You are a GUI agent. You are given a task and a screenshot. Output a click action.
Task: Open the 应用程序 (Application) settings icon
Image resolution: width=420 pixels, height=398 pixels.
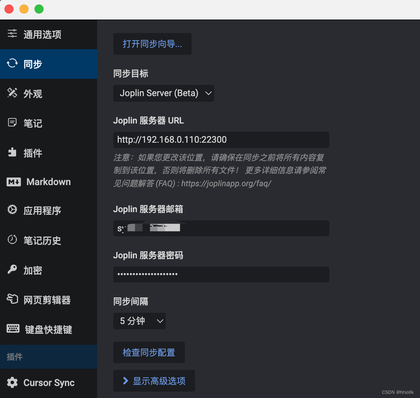click(x=12, y=210)
